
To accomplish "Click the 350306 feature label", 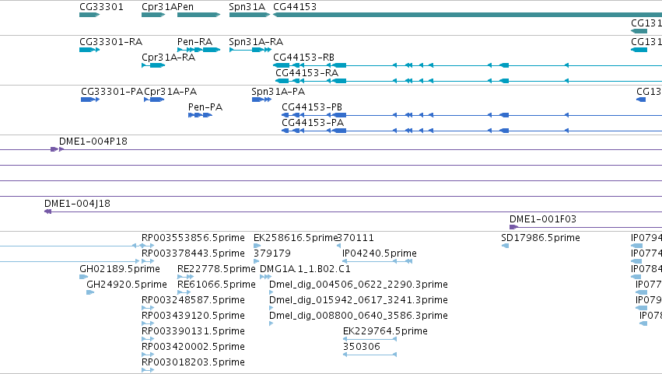I will tap(362, 347).
